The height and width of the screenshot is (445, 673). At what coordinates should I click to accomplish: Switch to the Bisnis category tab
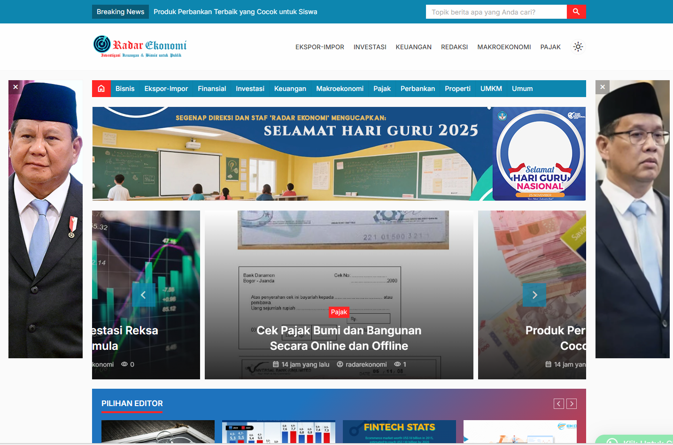pyautogui.click(x=125, y=88)
